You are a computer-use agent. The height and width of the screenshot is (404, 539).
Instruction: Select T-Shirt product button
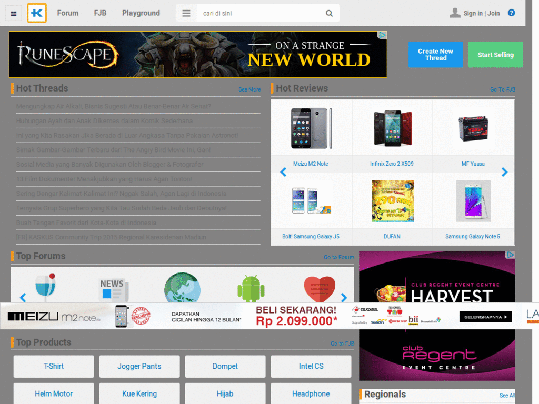(54, 367)
